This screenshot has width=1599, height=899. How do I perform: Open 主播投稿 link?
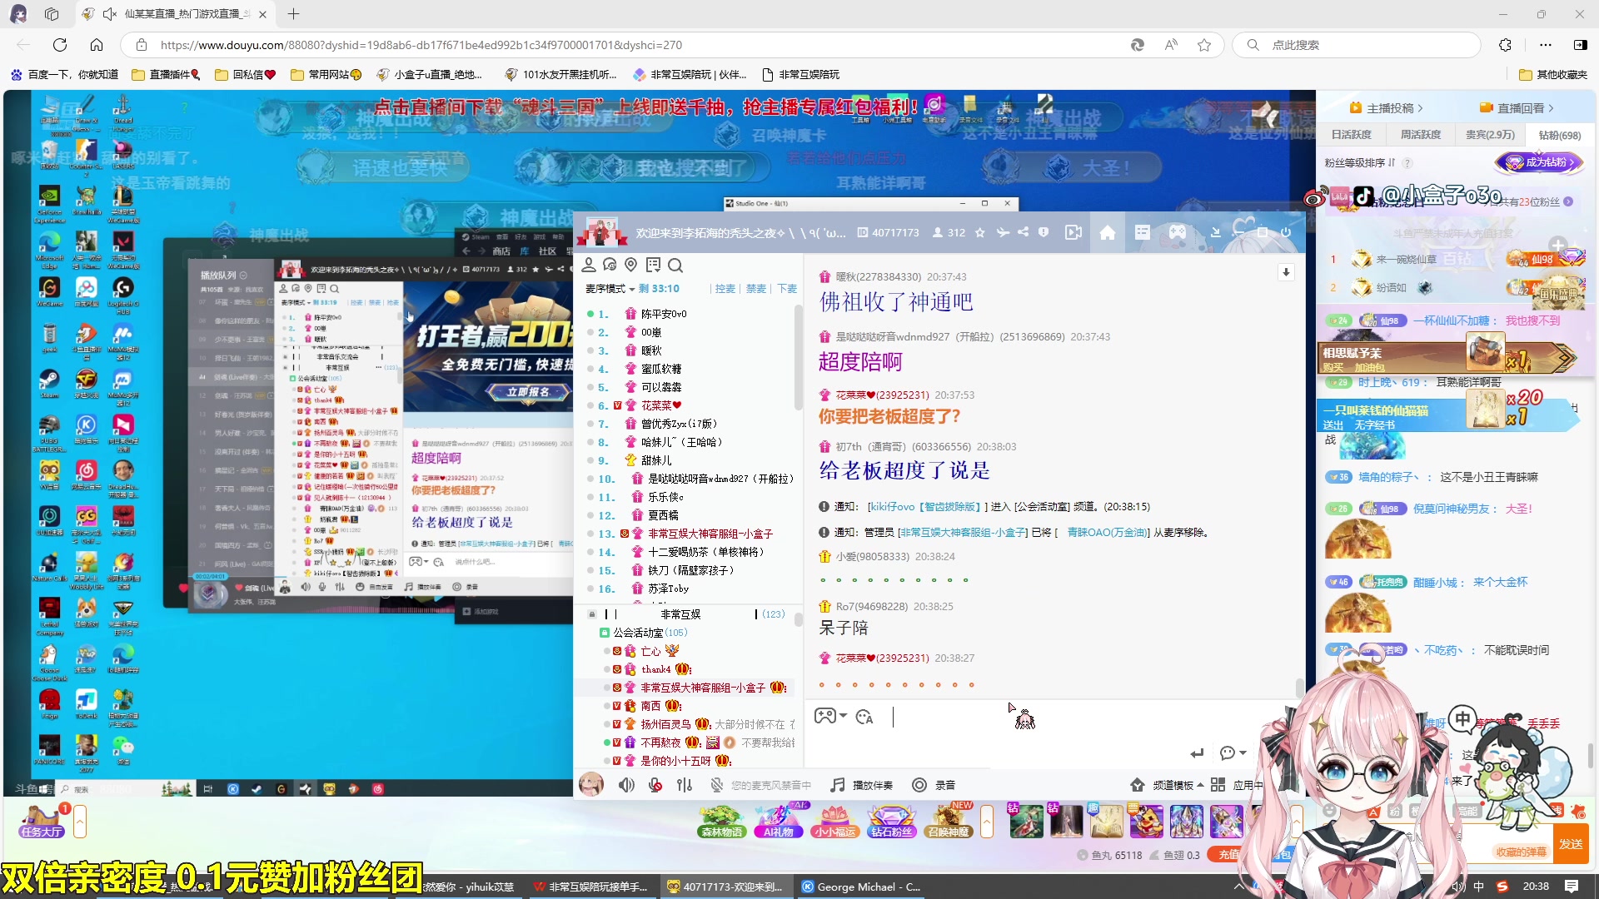[1386, 108]
